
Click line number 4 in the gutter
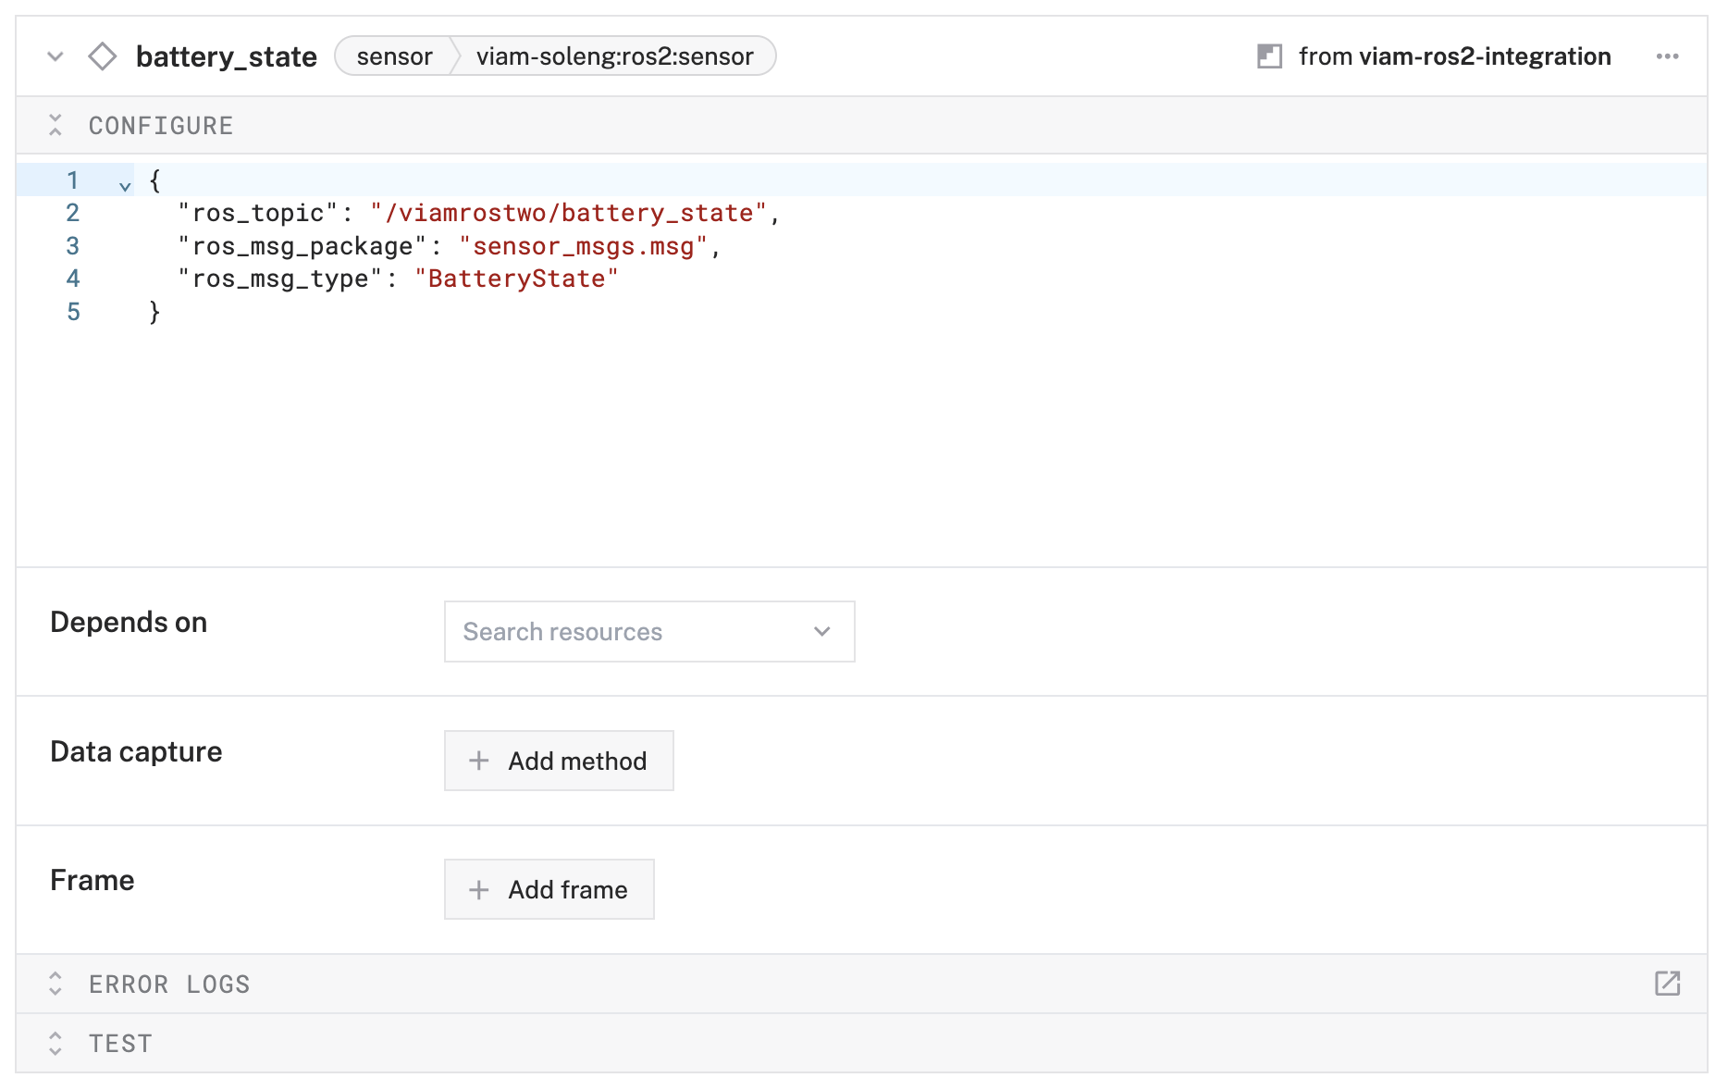coord(72,279)
